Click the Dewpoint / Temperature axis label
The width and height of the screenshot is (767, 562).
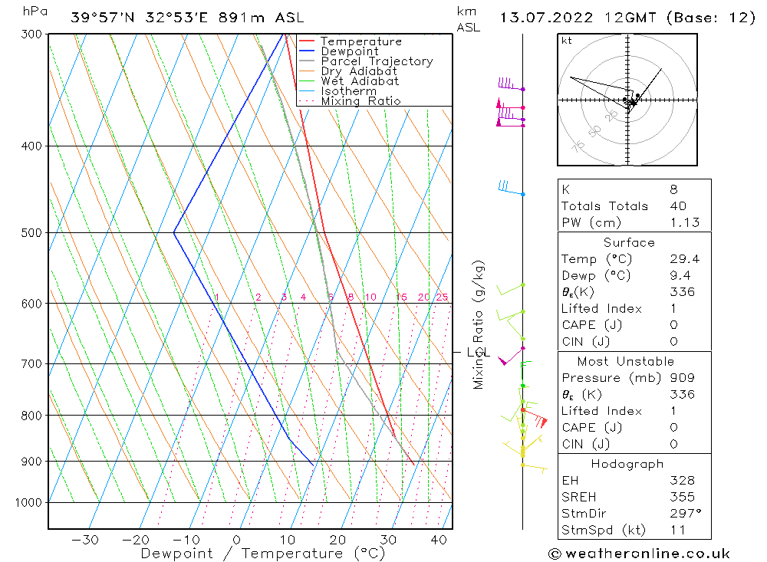click(x=263, y=554)
